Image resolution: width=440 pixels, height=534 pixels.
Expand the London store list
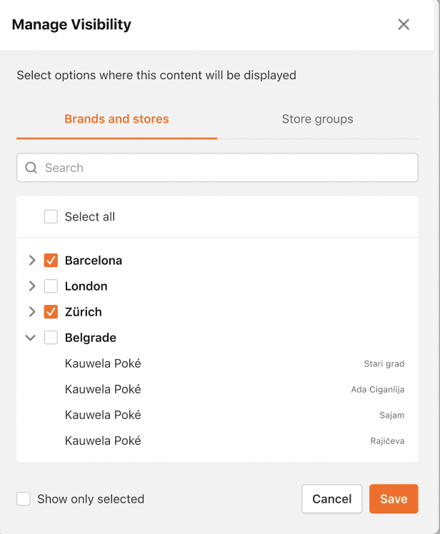tap(32, 286)
